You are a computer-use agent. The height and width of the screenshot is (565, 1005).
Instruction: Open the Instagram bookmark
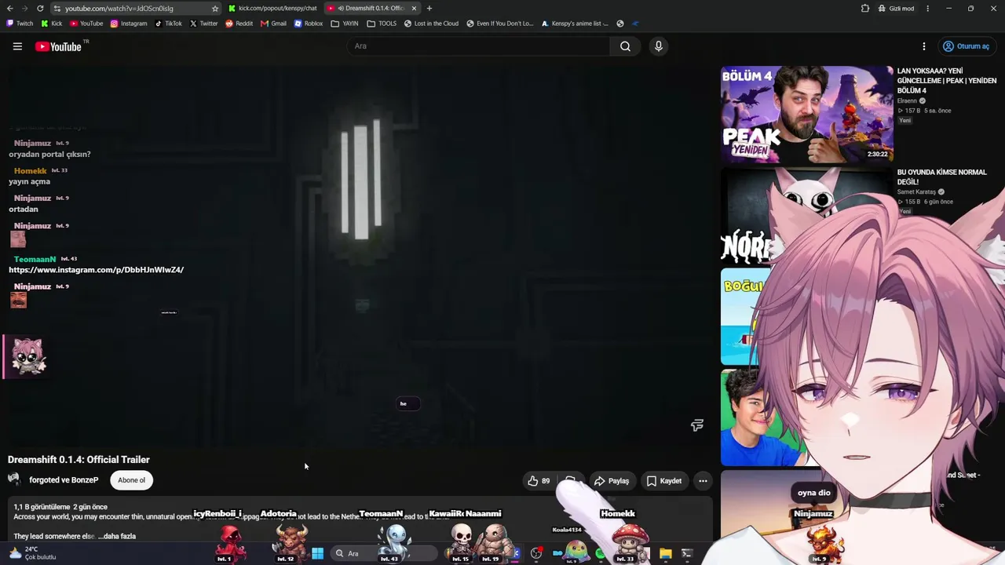coord(128,24)
